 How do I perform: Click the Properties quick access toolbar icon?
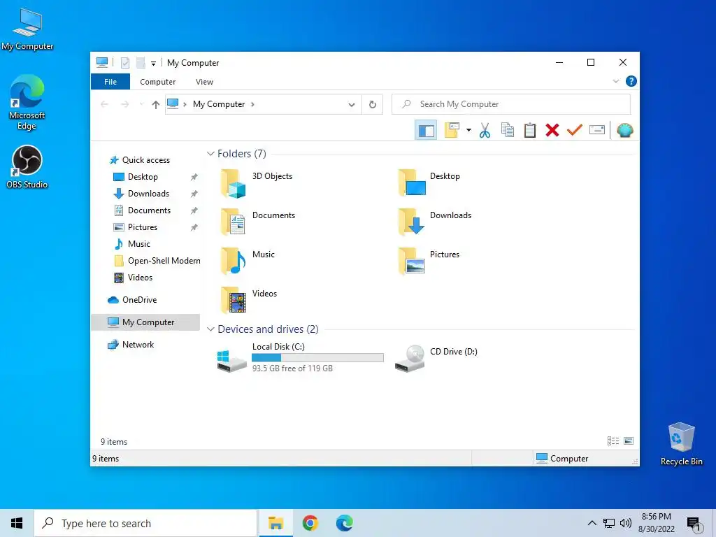tap(125, 63)
